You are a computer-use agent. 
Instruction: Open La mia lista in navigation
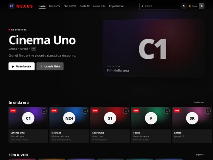coord(99,6)
